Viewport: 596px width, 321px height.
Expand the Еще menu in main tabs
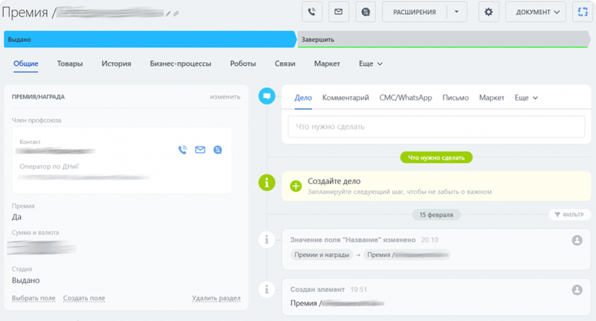pyautogui.click(x=371, y=64)
